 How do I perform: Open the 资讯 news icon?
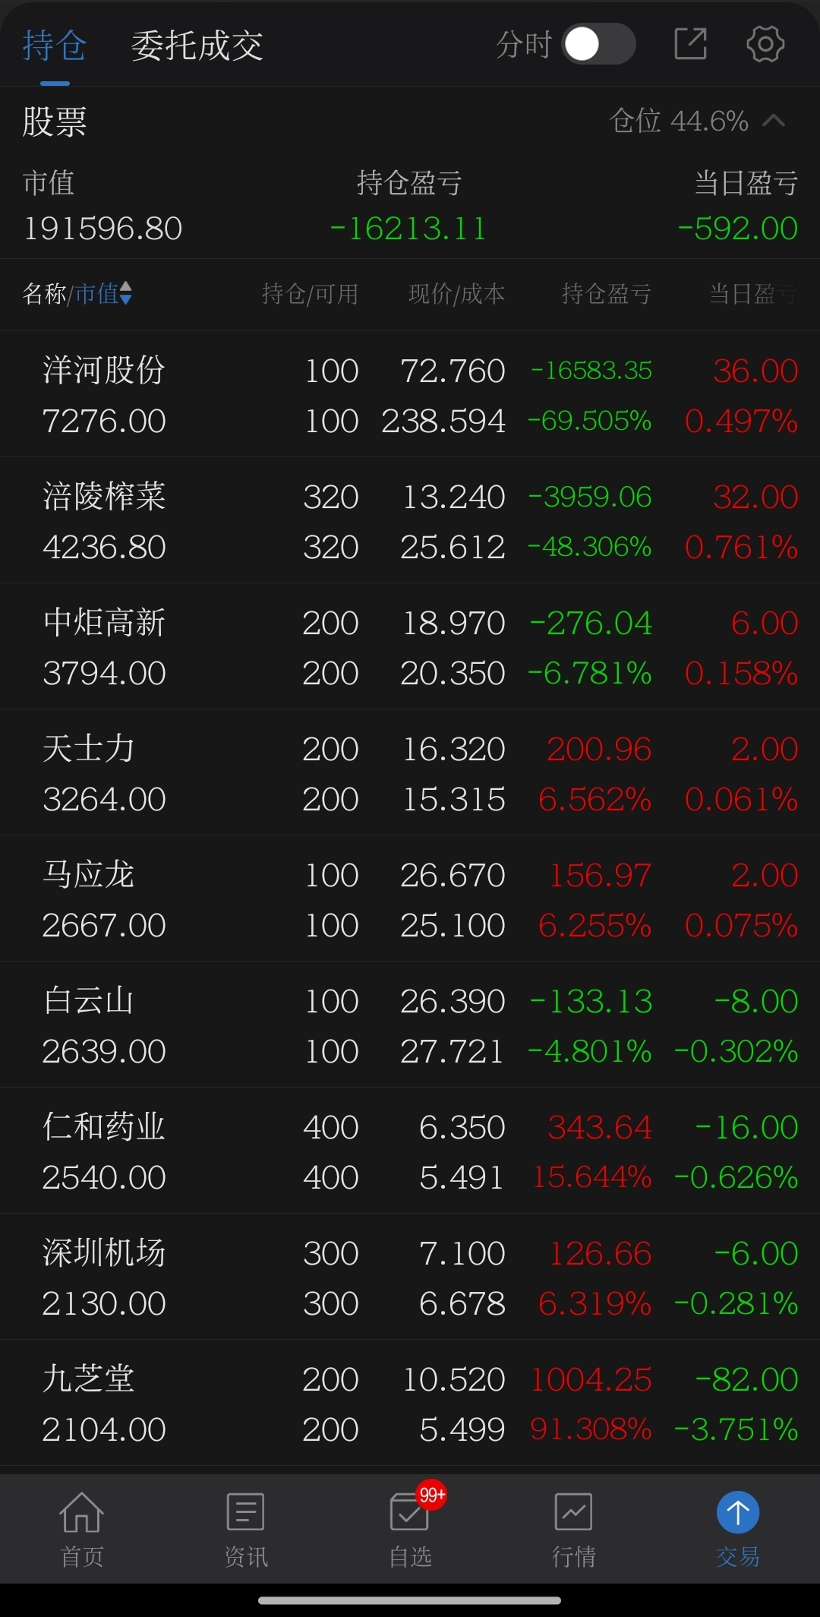click(x=246, y=1530)
